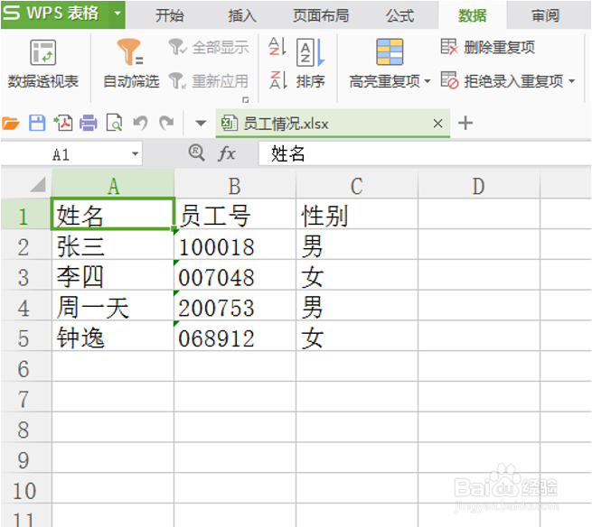592x527 pixels.
Task: Sort ascending with the A-Z icon
Action: click(x=277, y=47)
